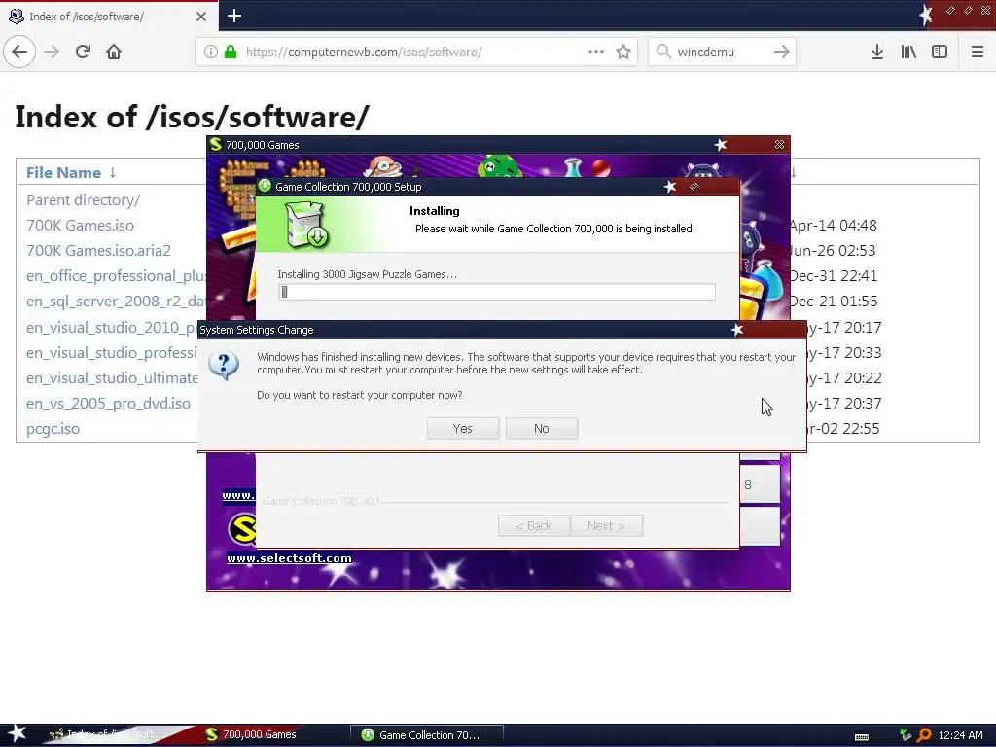Click the star icon in the Setup title bar
The image size is (996, 747).
coord(670,187)
